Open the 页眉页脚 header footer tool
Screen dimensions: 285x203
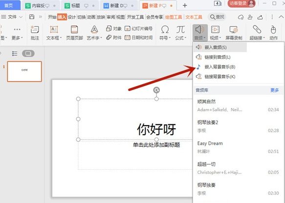74,33
